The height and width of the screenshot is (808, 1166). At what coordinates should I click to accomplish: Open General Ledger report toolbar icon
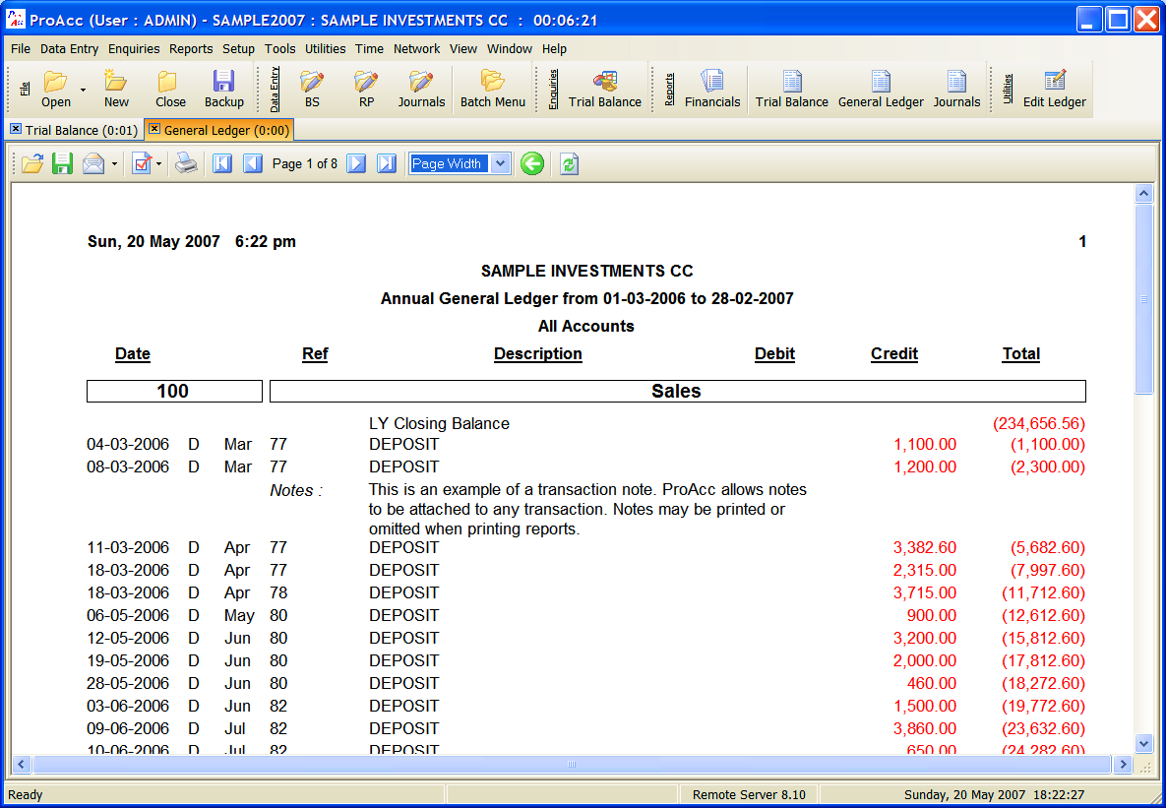tap(881, 89)
